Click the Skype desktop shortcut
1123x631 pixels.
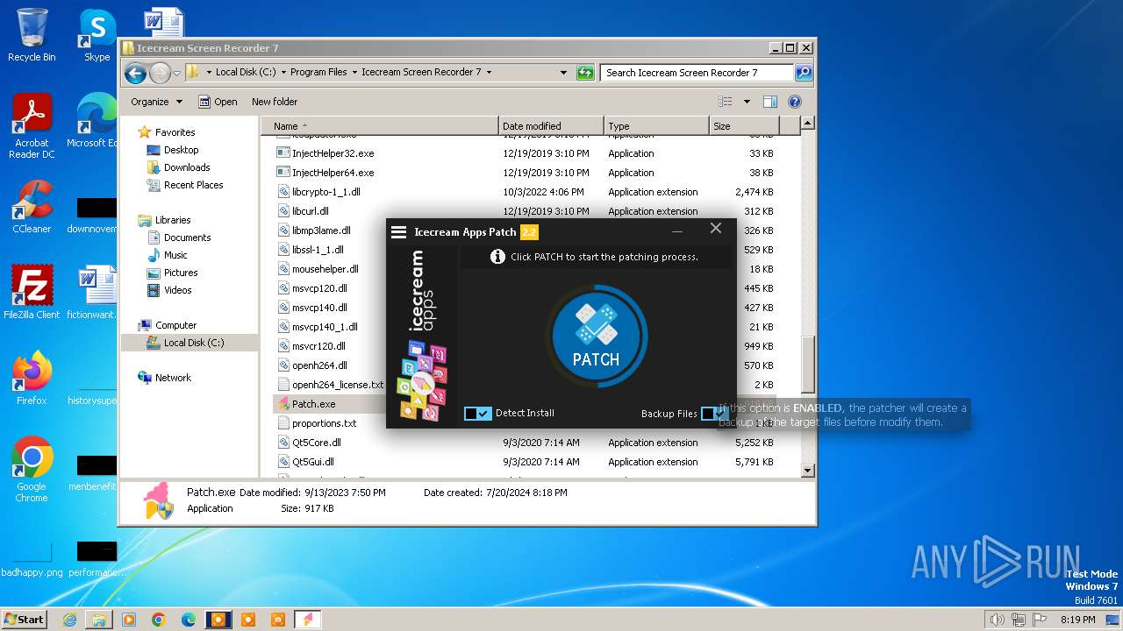coord(97,35)
